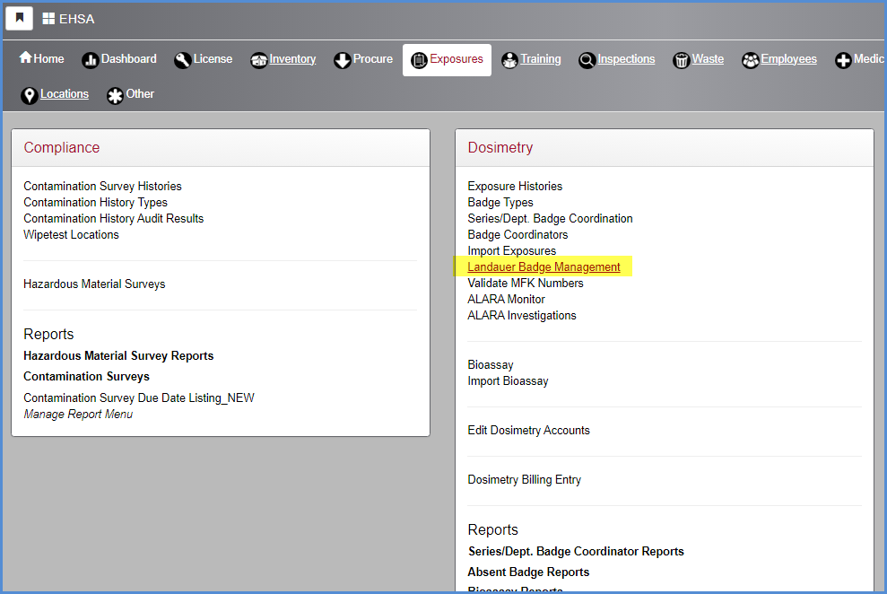Viewport: 887px width, 594px height.
Task: Click the Dosimetry panel heading
Action: 500,148
